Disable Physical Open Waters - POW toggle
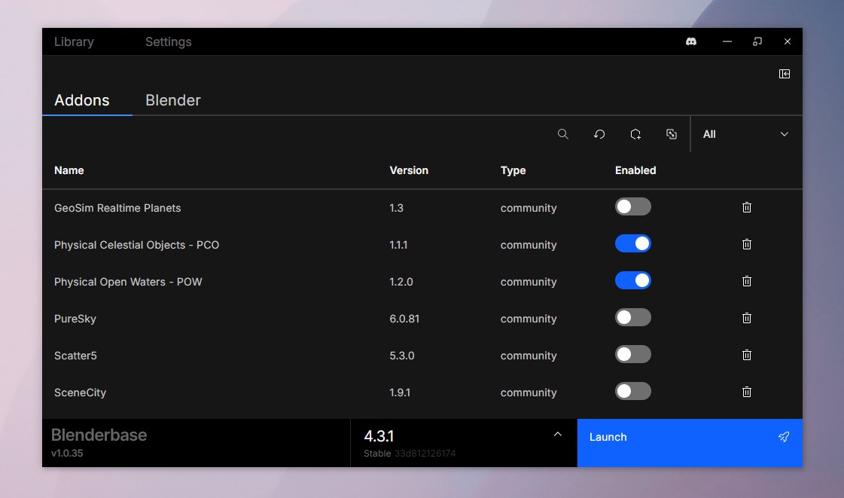Viewport: 844px width, 498px height. pos(633,280)
